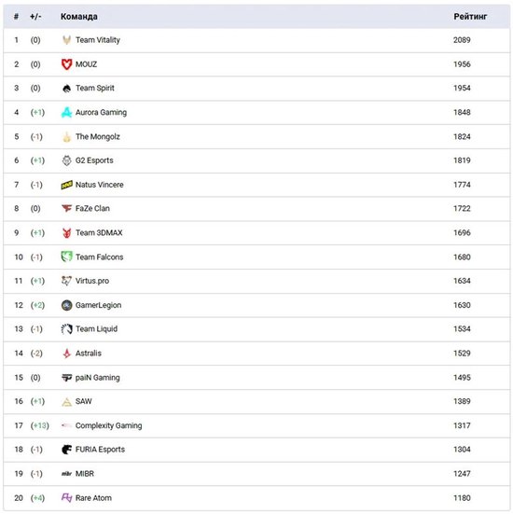The height and width of the screenshot is (514, 513).
Task: Open the Virtus.pro team link
Action: tap(92, 281)
